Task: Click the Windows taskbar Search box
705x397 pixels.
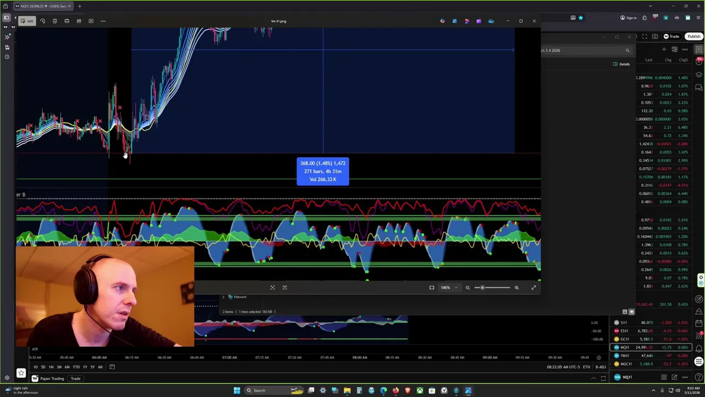Action: click(x=273, y=390)
